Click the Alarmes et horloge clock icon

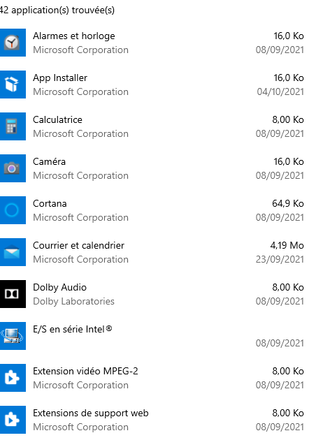coord(13,43)
